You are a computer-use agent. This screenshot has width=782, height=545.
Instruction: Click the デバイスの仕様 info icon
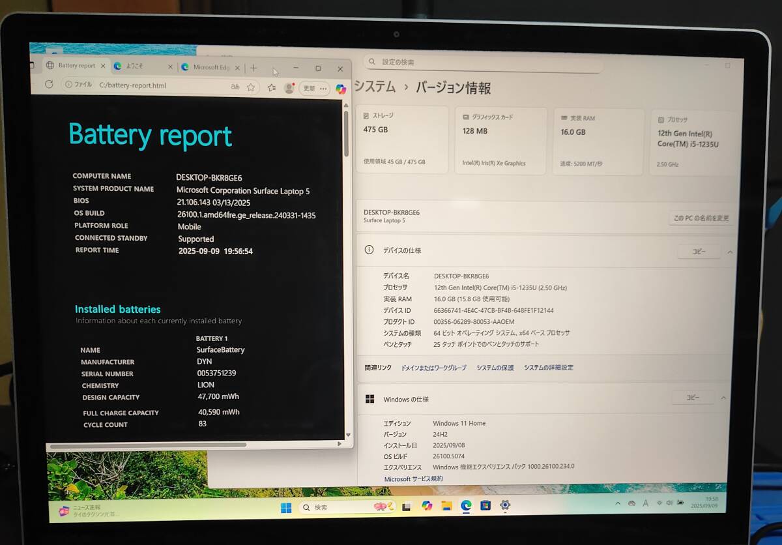coord(369,250)
